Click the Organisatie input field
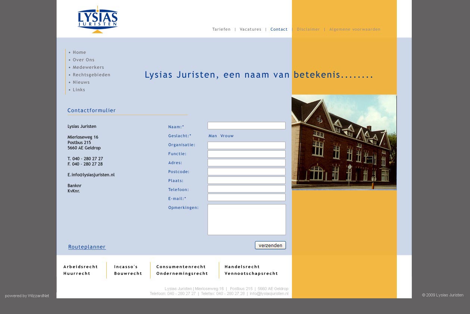The width and height of the screenshot is (470, 314). click(246, 145)
